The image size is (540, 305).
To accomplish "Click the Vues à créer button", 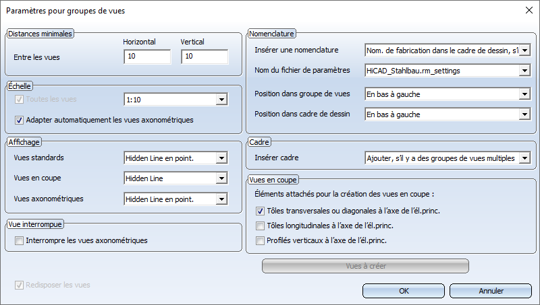I will tap(365, 266).
